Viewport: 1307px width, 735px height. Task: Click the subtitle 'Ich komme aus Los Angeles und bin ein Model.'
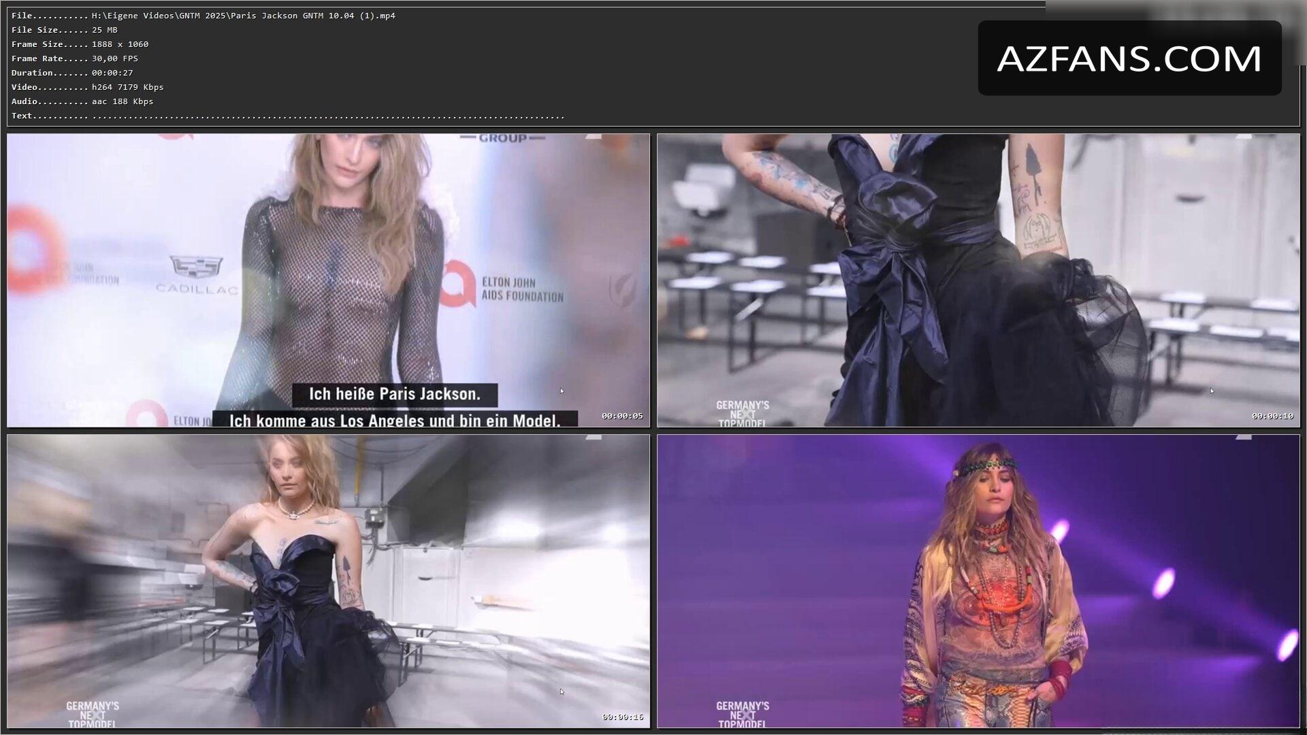click(x=395, y=419)
